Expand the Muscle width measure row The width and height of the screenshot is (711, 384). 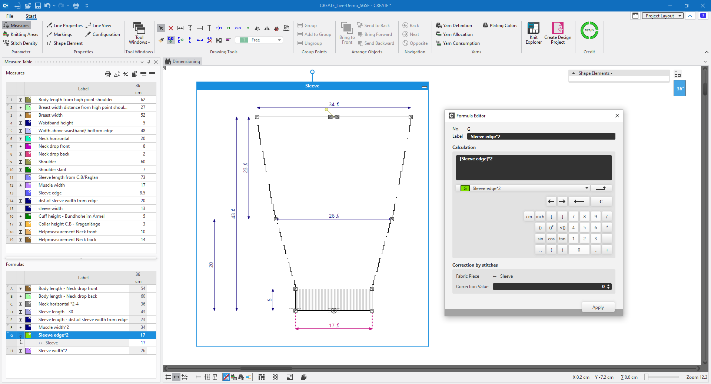pos(21,185)
